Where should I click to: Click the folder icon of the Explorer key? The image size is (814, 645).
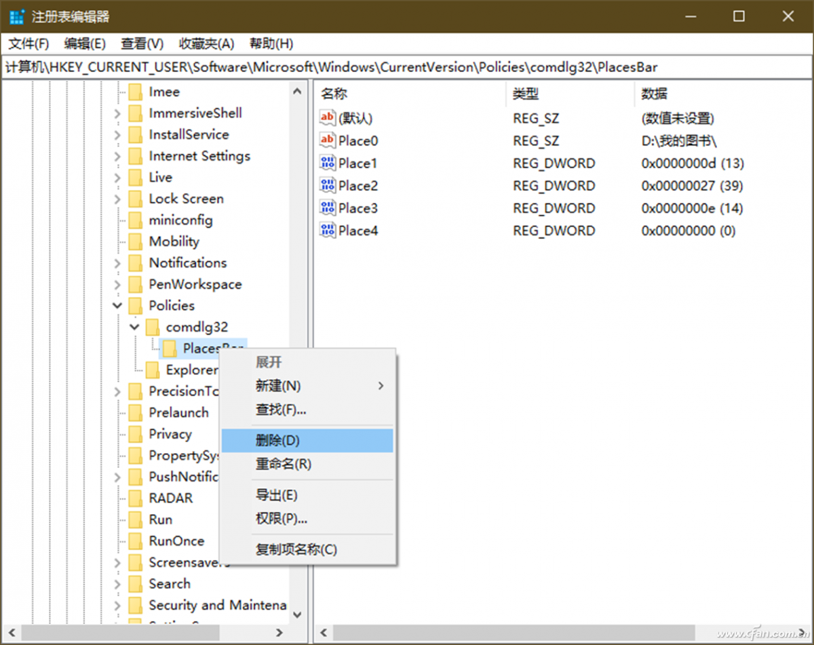[152, 370]
